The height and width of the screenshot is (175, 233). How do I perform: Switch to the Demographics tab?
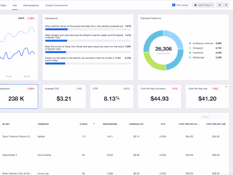click(31, 5)
